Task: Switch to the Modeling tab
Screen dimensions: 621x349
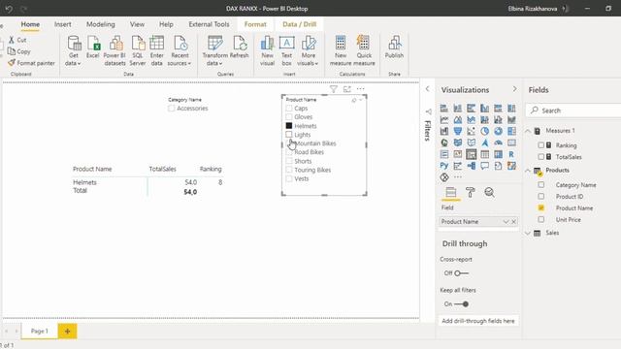Action: pyautogui.click(x=101, y=24)
